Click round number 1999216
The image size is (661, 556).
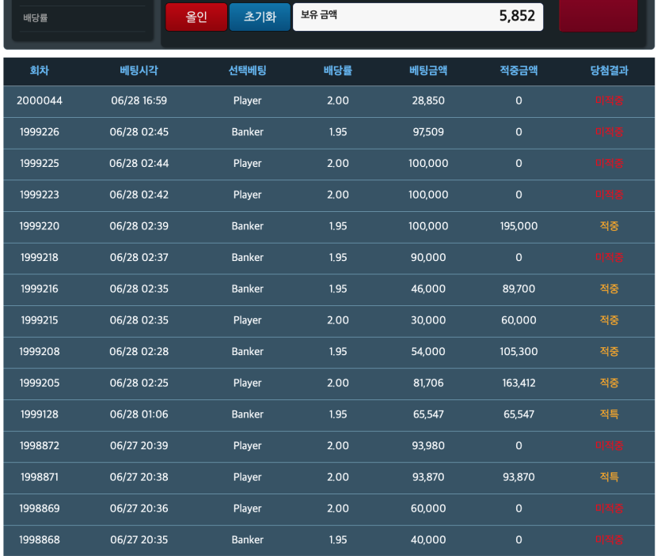tap(40, 289)
